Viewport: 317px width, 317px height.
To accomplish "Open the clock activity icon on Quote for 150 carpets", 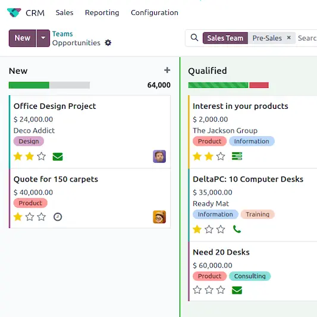I will 58,217.
